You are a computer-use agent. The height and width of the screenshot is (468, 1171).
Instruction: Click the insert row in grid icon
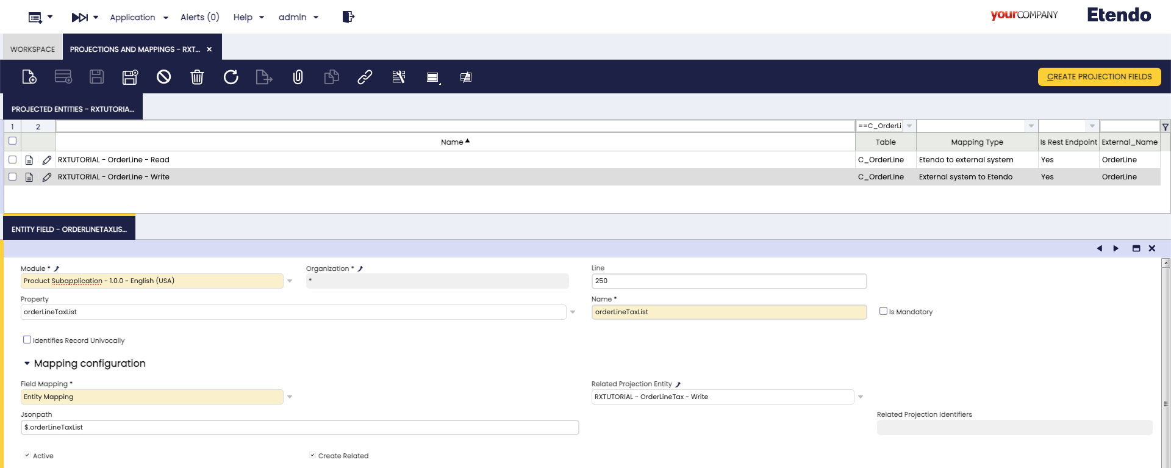pos(63,77)
